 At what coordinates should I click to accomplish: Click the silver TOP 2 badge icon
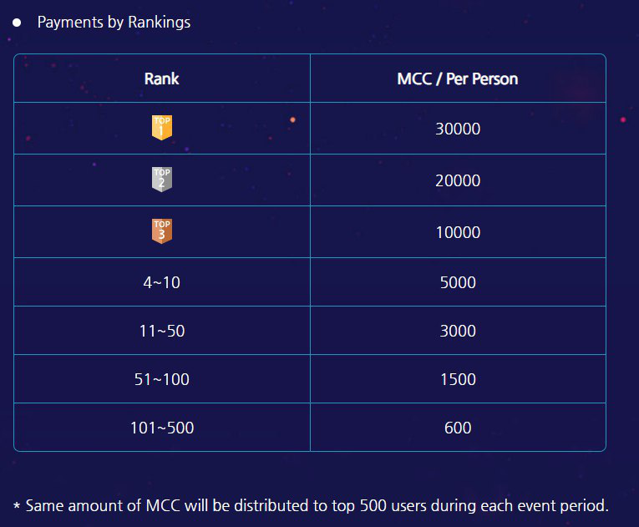pyautogui.click(x=162, y=180)
